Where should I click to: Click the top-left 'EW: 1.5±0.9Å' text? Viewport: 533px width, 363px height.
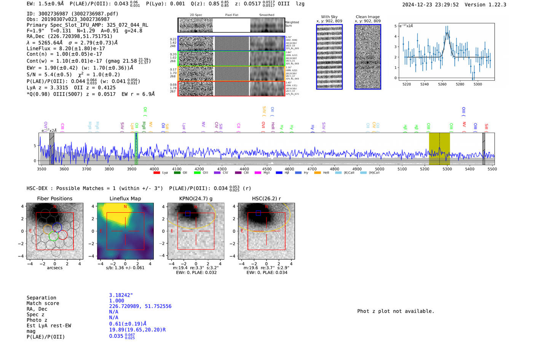(x=45, y=4)
